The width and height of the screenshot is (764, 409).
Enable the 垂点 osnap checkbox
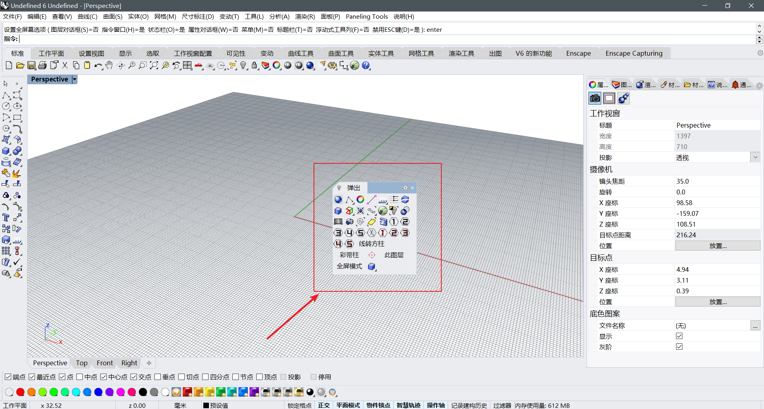pyautogui.click(x=158, y=377)
